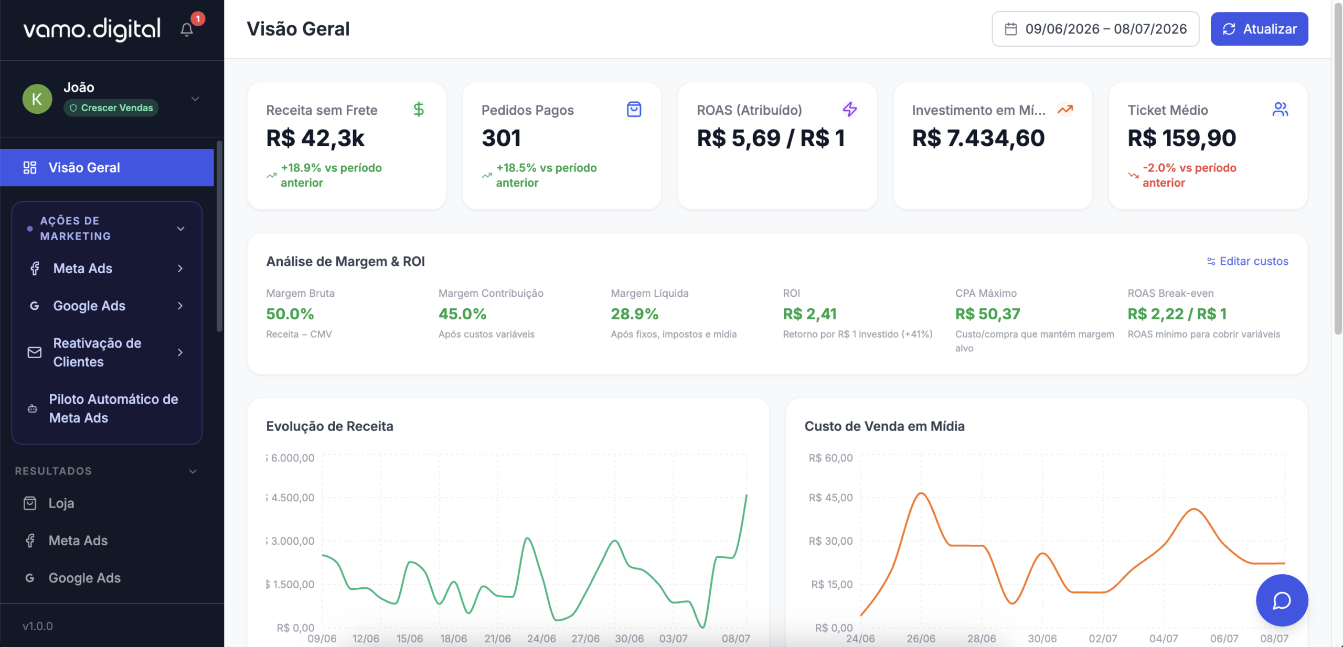
Task: Click the dollar icon on Receita sem Frete
Action: click(x=419, y=110)
